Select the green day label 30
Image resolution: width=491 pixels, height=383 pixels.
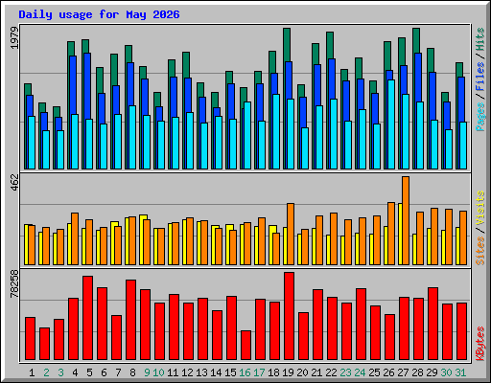446,372
